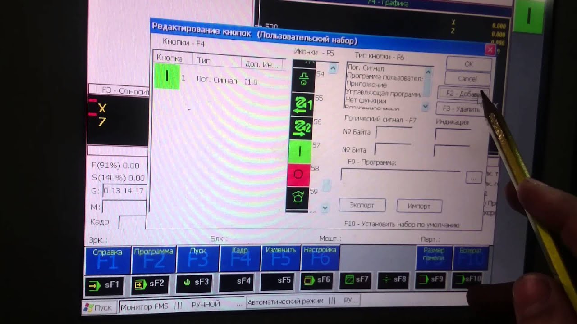
Task: Select the red stop circle icon 58
Action: [298, 175]
